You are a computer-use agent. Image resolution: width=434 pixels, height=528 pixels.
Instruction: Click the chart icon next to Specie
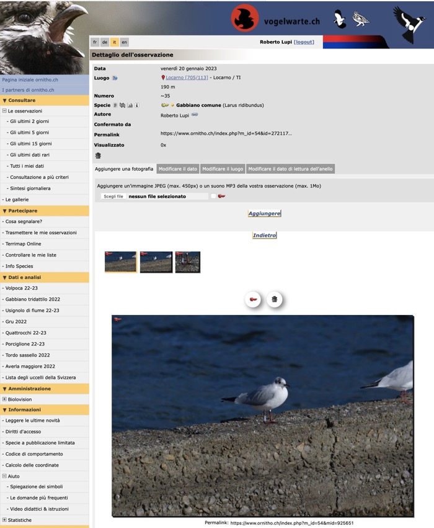(130, 106)
